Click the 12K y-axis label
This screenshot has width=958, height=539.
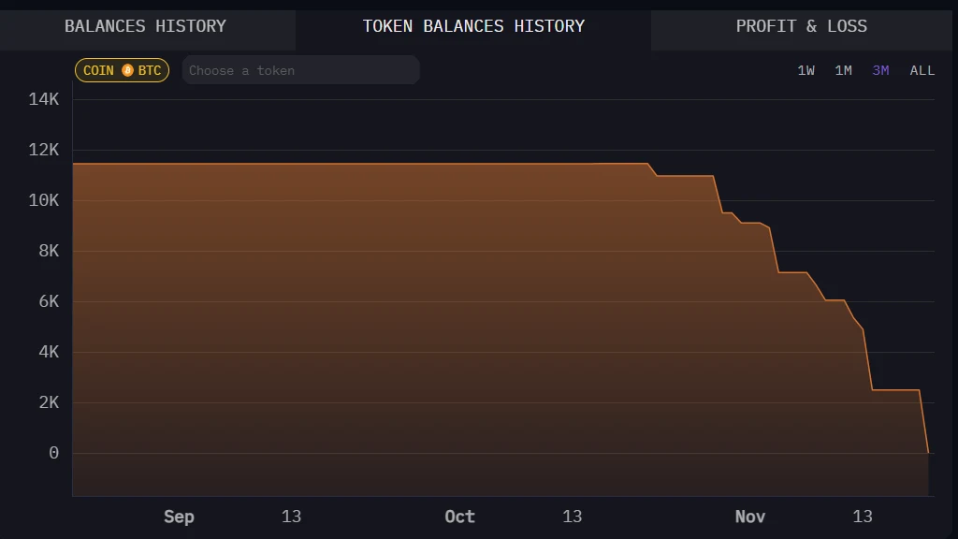44,150
